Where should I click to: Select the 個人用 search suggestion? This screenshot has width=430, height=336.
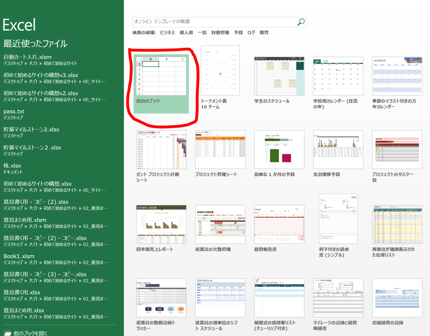[x=186, y=33]
